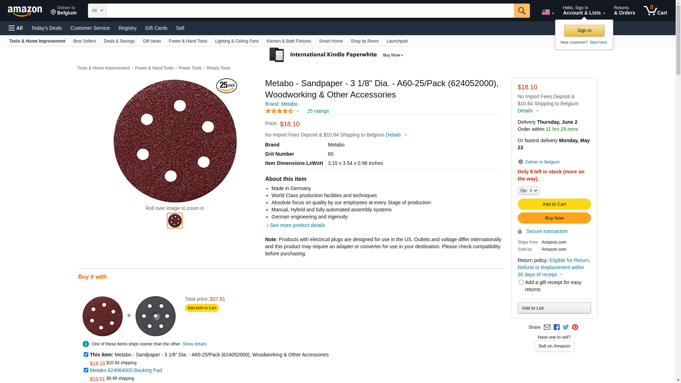Click the Amazon logo
681x383 pixels.
[25, 11]
